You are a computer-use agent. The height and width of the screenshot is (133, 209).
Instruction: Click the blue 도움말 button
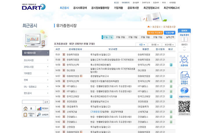pos(170,33)
